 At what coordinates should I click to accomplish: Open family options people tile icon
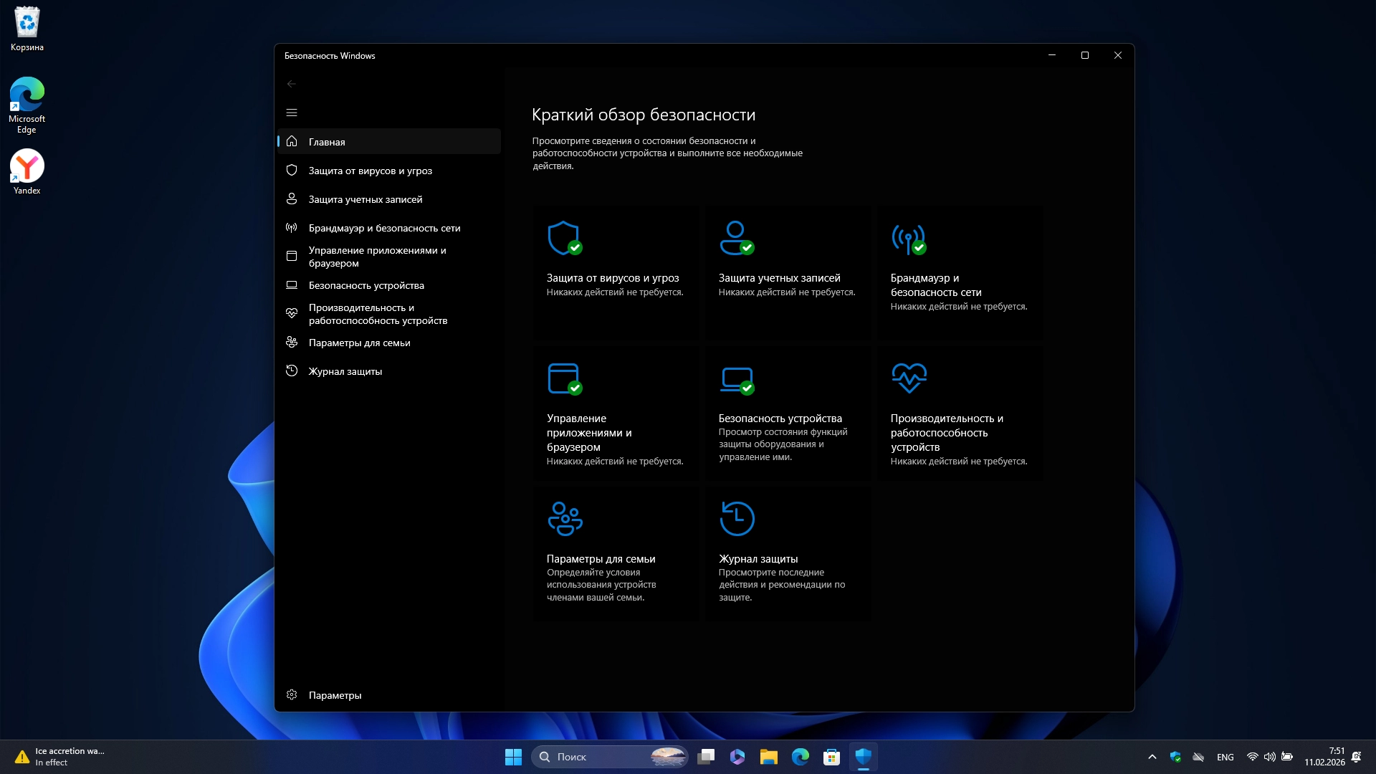coord(565,518)
